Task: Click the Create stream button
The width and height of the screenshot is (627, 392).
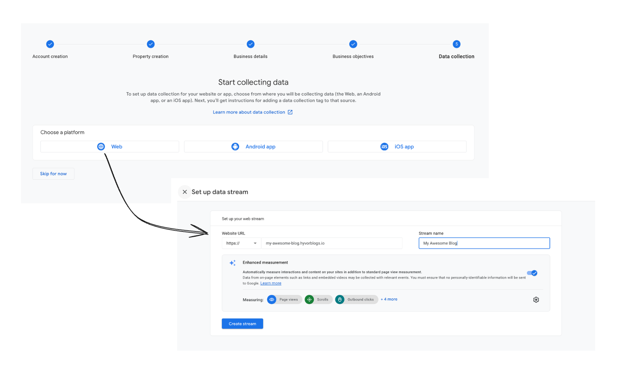Action: point(242,323)
